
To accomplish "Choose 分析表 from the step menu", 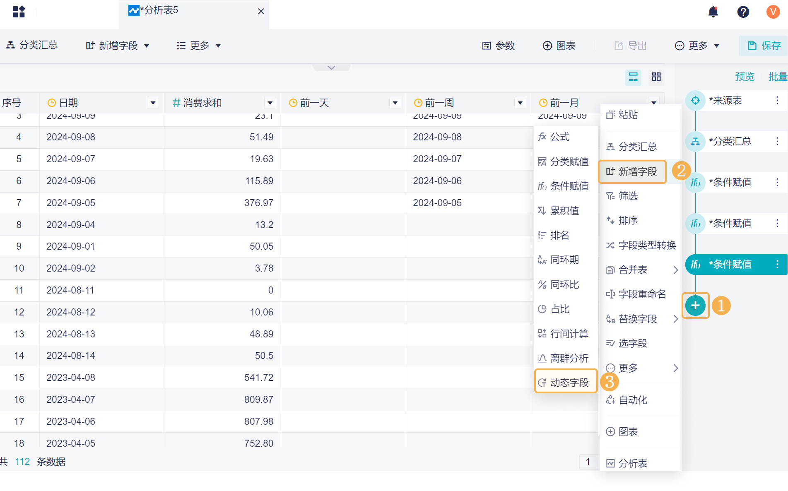I will pyautogui.click(x=640, y=463).
